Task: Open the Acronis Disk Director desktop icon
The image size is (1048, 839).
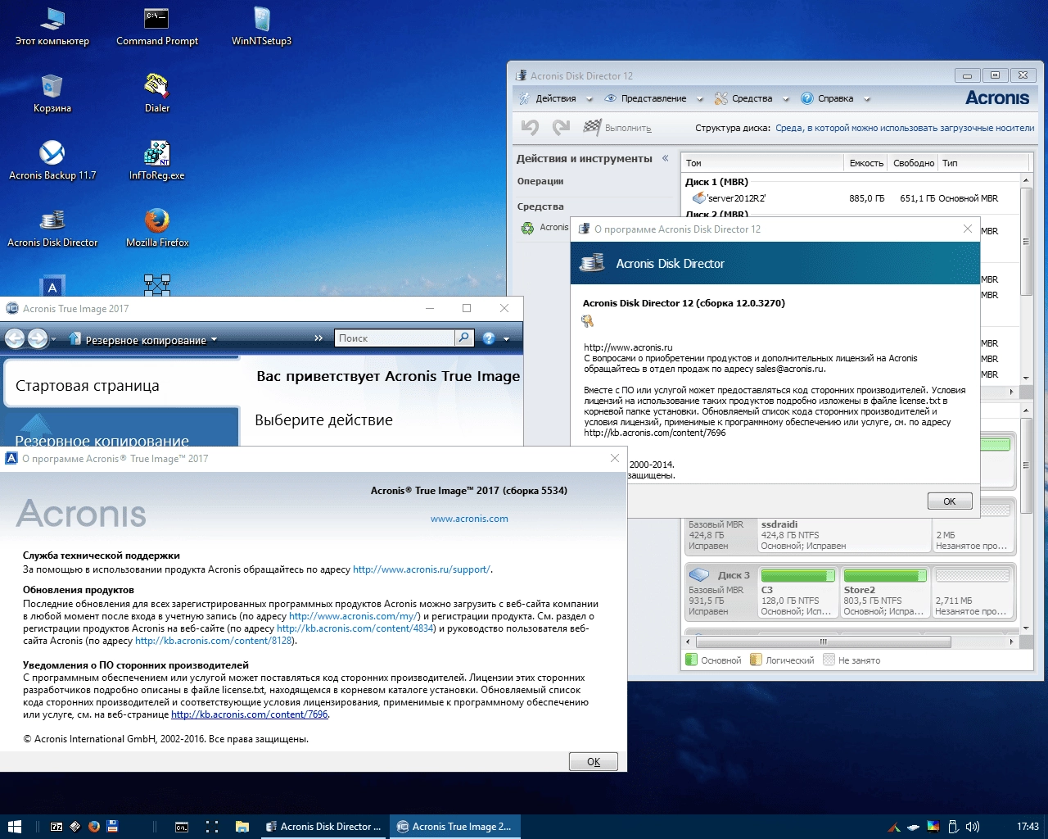Action: (52, 228)
